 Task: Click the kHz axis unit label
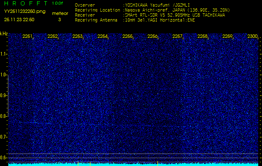click(x=4, y=34)
